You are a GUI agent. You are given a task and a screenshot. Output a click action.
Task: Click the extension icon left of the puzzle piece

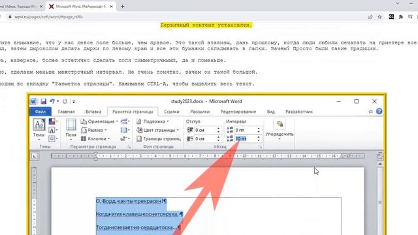(391, 17)
